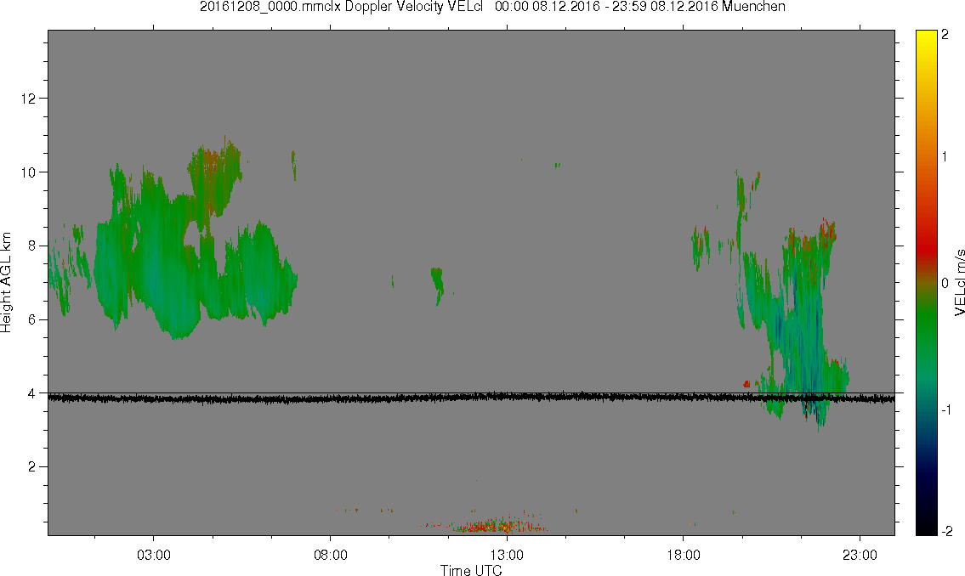Image resolution: width=965 pixels, height=576 pixels.
Task: Click the black bottom of the colorbar
Action: tap(926, 526)
